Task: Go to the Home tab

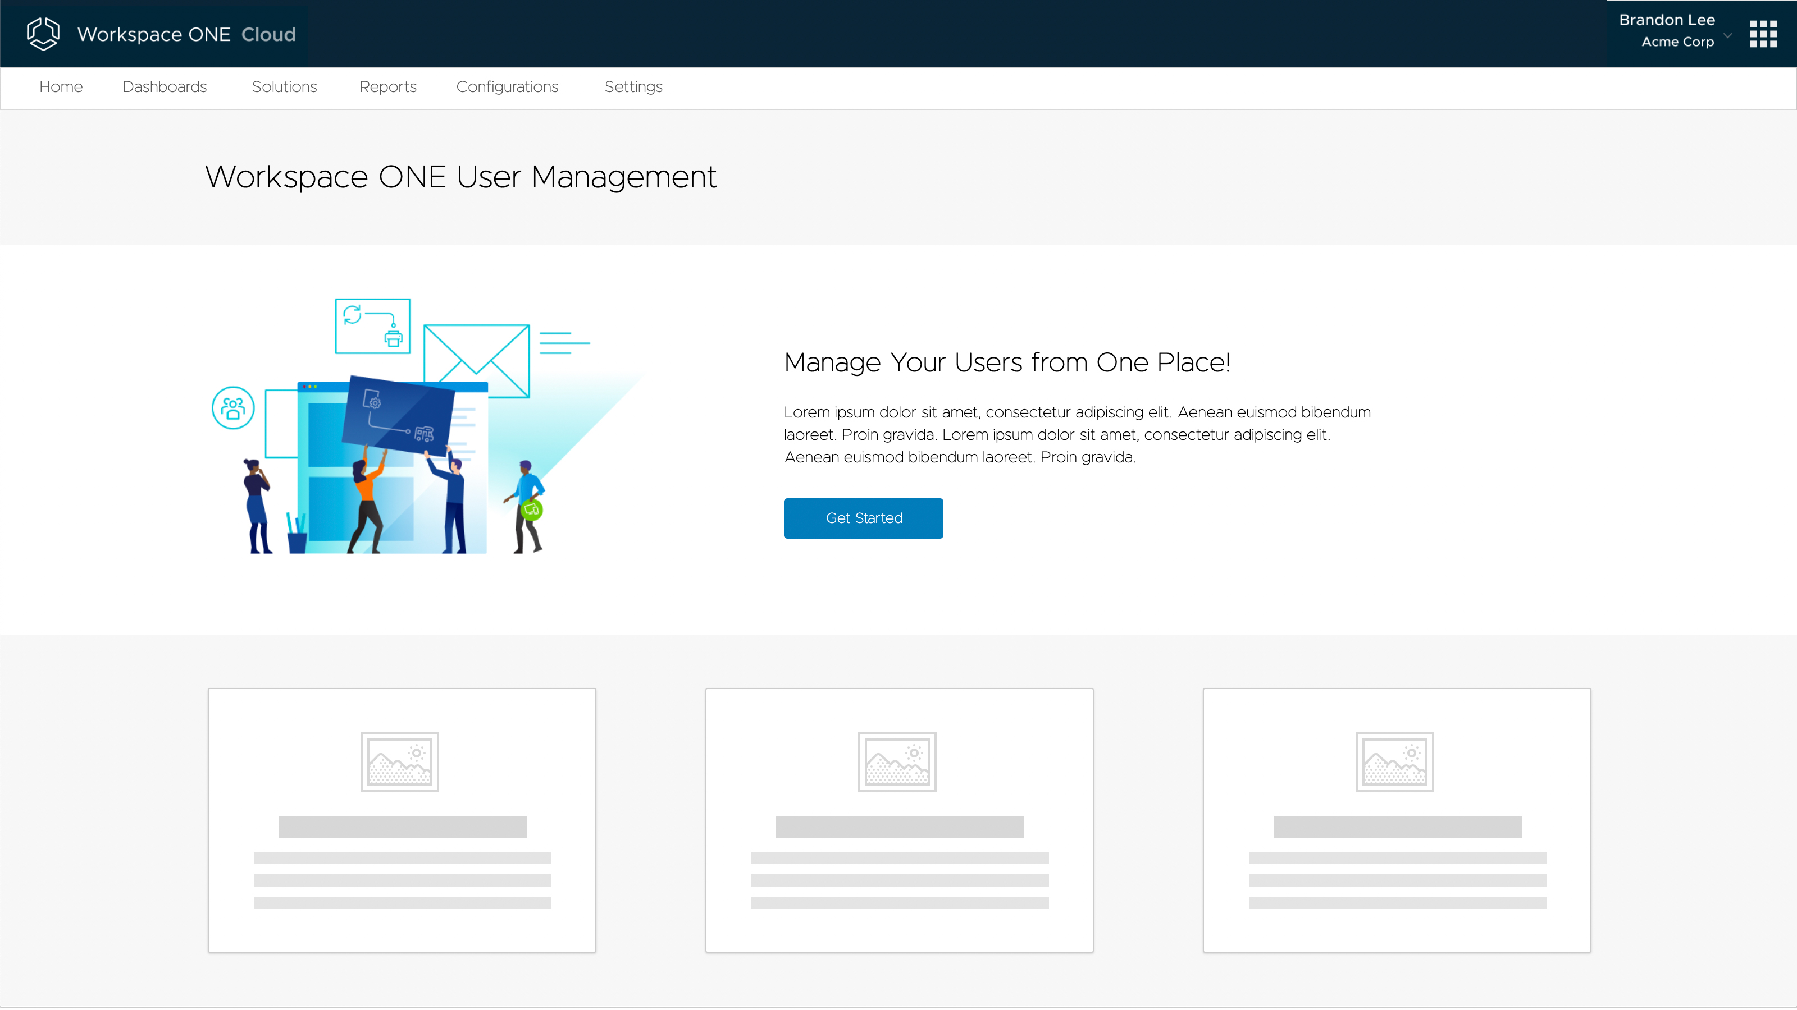Action: coord(61,87)
